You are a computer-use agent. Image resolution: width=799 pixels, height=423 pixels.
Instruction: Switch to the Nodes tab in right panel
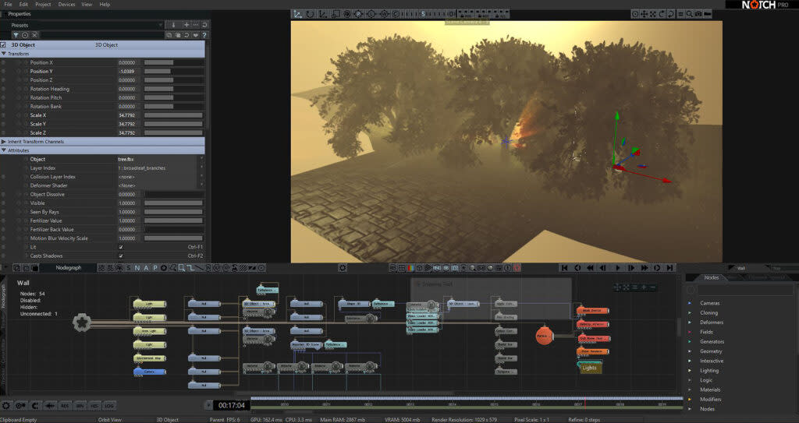(x=712, y=277)
